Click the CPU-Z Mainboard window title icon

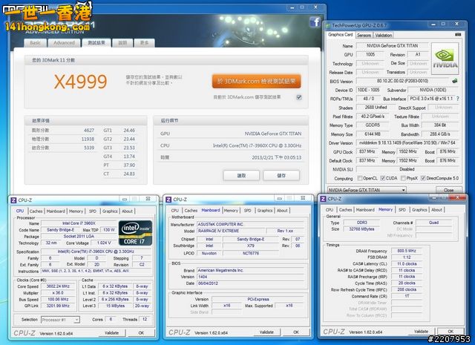(x=169, y=199)
